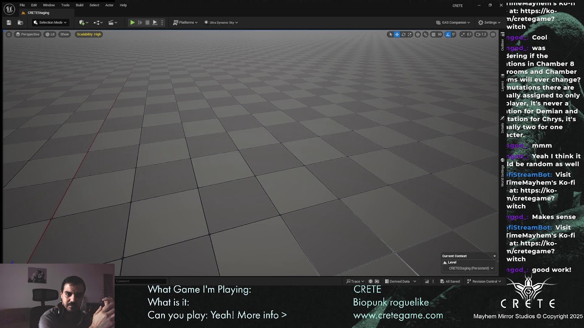
Task: Click the trace snapshot camera icon
Action: pyautogui.click(x=377, y=281)
